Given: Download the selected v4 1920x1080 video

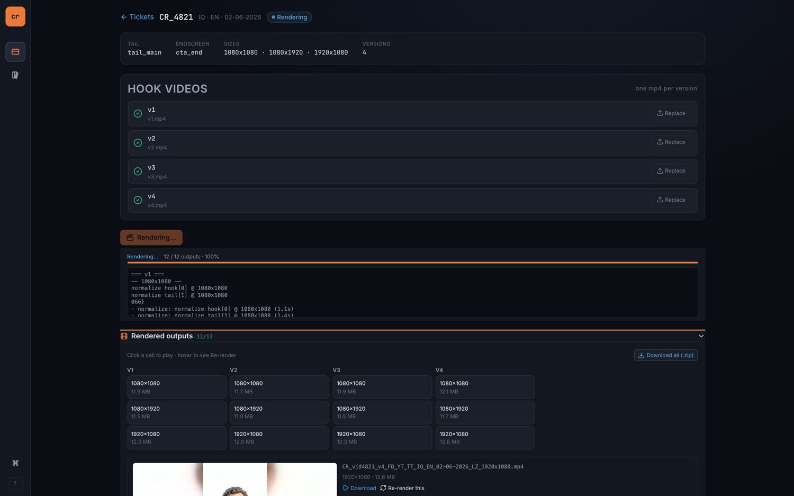Looking at the screenshot, I should [359, 488].
